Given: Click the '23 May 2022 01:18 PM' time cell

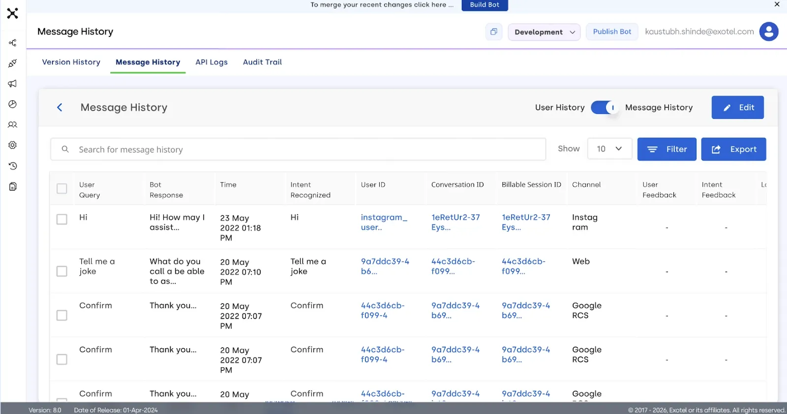Looking at the screenshot, I should pyautogui.click(x=241, y=228).
